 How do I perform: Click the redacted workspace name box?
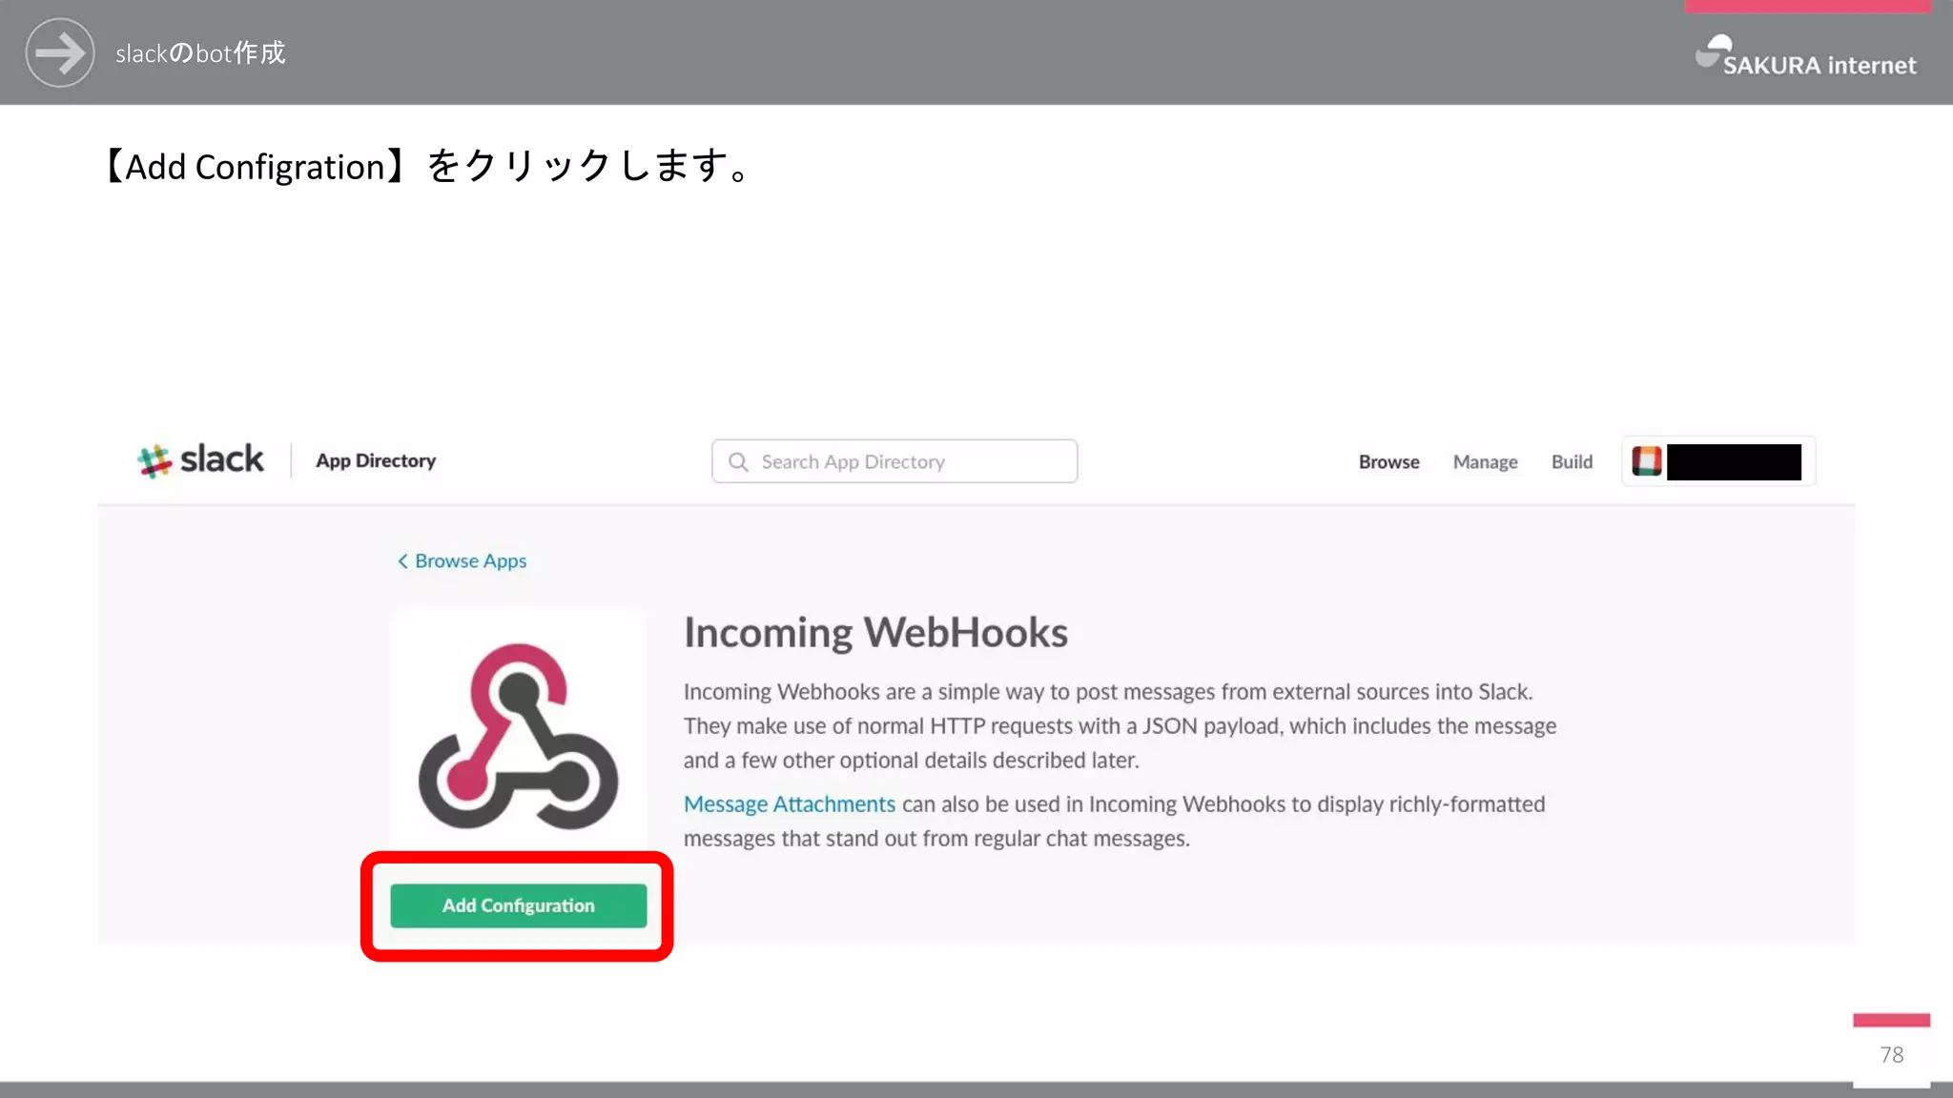click(x=1734, y=462)
